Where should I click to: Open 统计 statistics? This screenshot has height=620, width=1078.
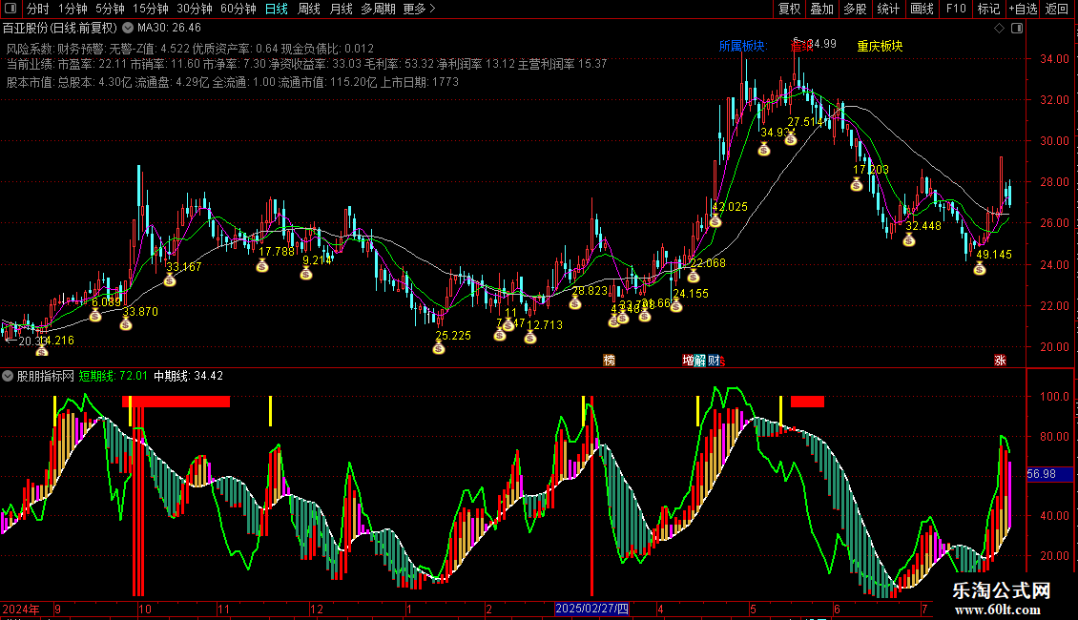pos(888,9)
